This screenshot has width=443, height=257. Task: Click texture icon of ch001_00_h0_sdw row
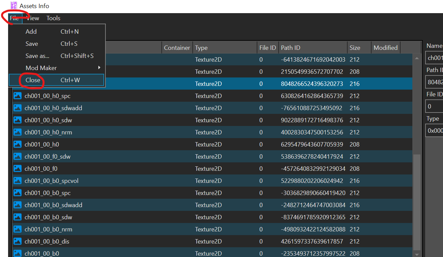click(17, 120)
